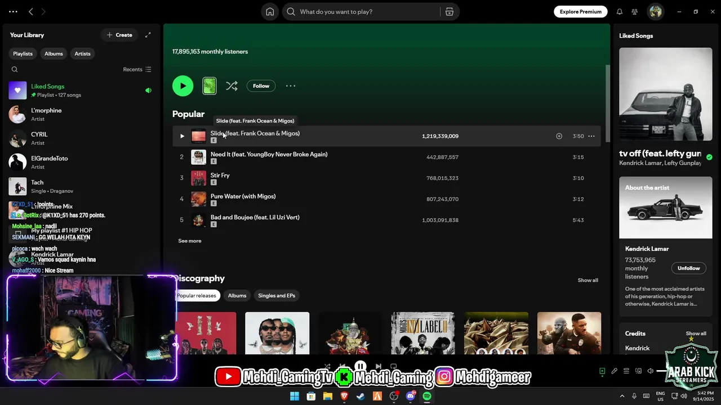721x405 pixels.
Task: Skip to next track
Action: (378, 366)
